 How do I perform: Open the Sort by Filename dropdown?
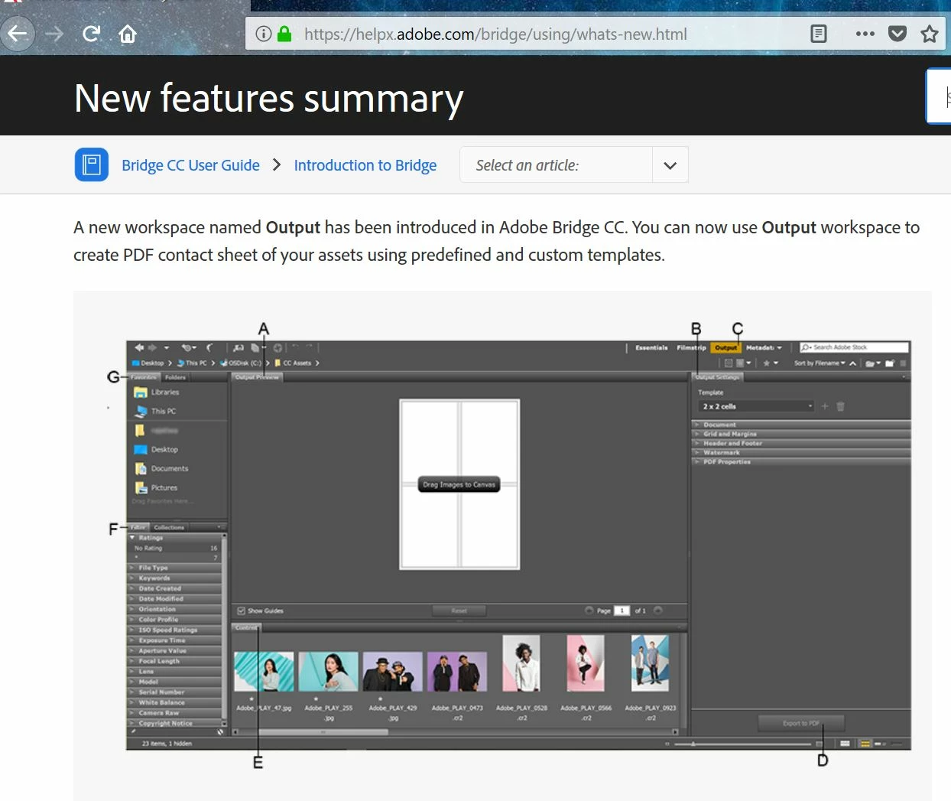point(820,363)
